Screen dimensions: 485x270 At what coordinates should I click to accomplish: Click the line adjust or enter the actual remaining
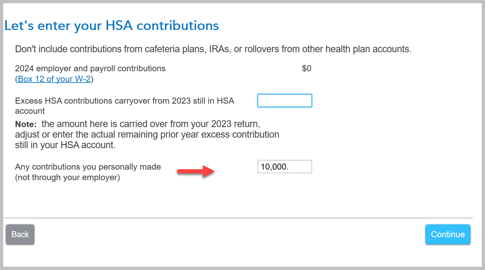[147, 134]
